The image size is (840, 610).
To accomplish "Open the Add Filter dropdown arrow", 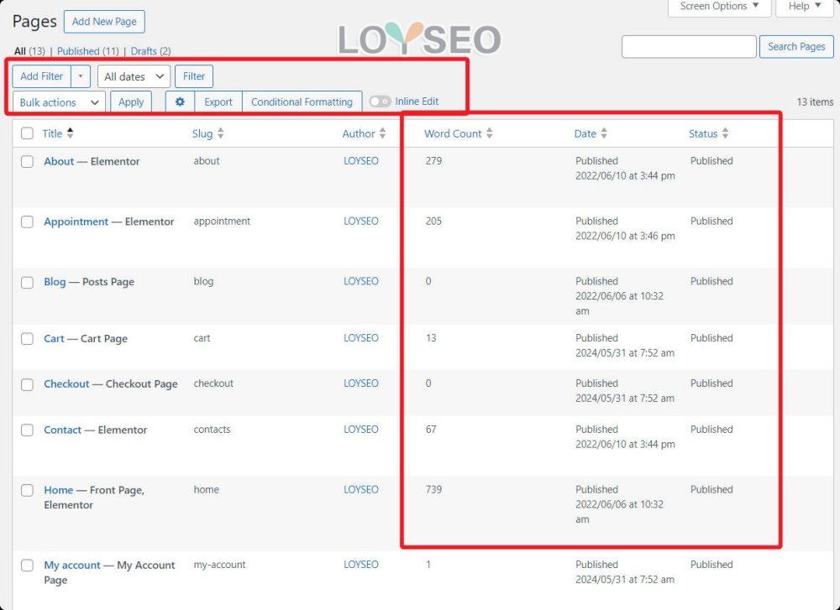I will pyautogui.click(x=81, y=76).
